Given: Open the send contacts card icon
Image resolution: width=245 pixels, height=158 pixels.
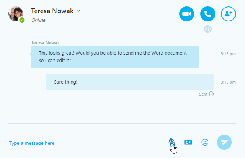Looking at the screenshot, I should pyautogui.click(x=188, y=142).
